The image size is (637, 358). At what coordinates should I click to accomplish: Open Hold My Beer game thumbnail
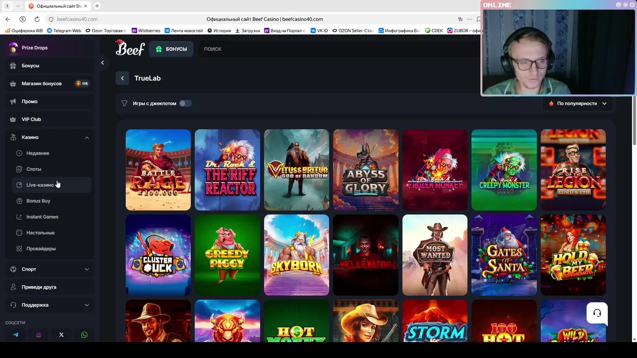(573, 255)
